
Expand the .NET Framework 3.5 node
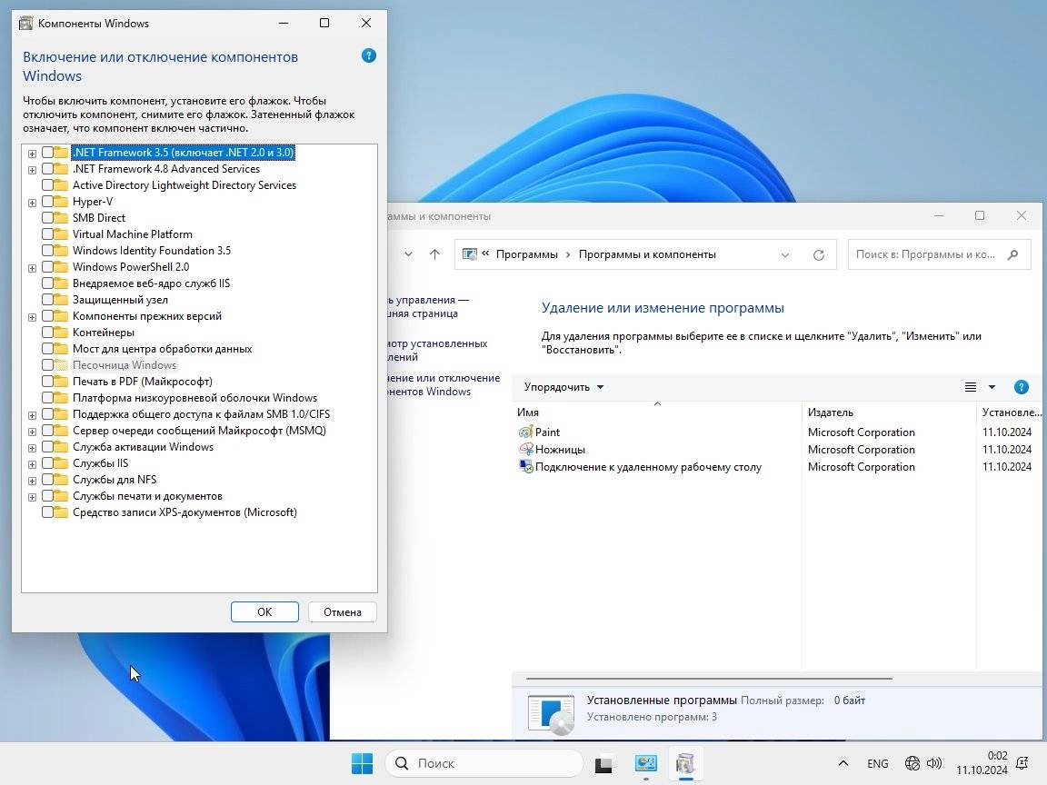point(32,154)
